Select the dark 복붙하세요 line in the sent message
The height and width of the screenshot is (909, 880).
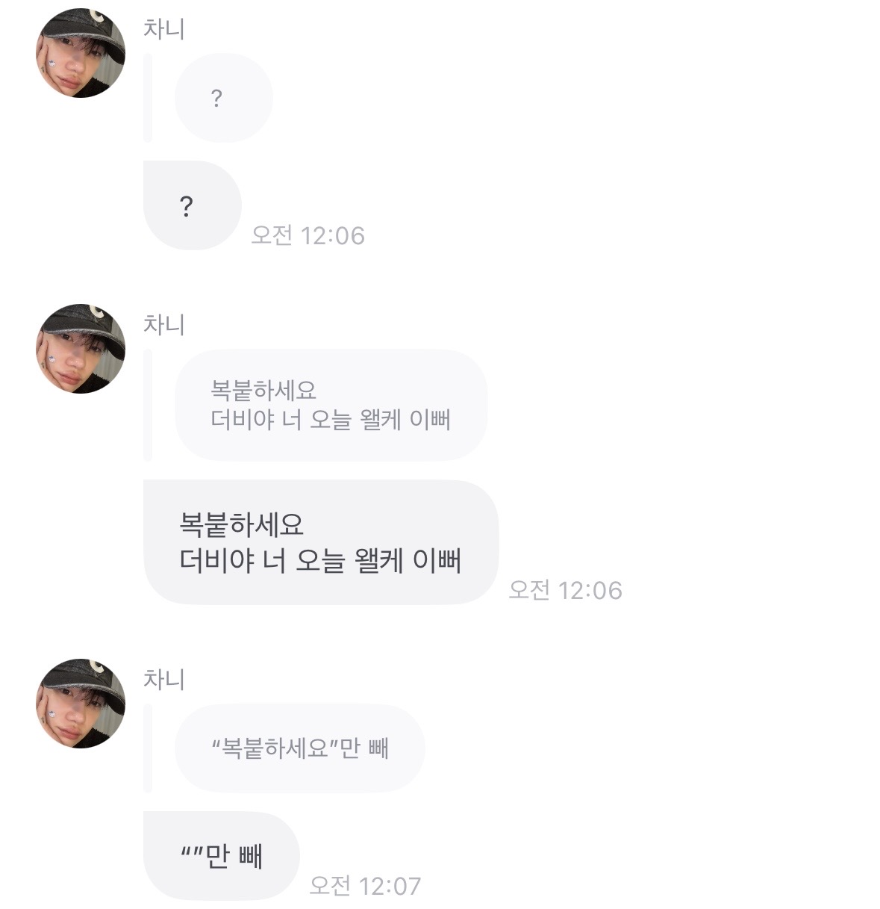(241, 524)
